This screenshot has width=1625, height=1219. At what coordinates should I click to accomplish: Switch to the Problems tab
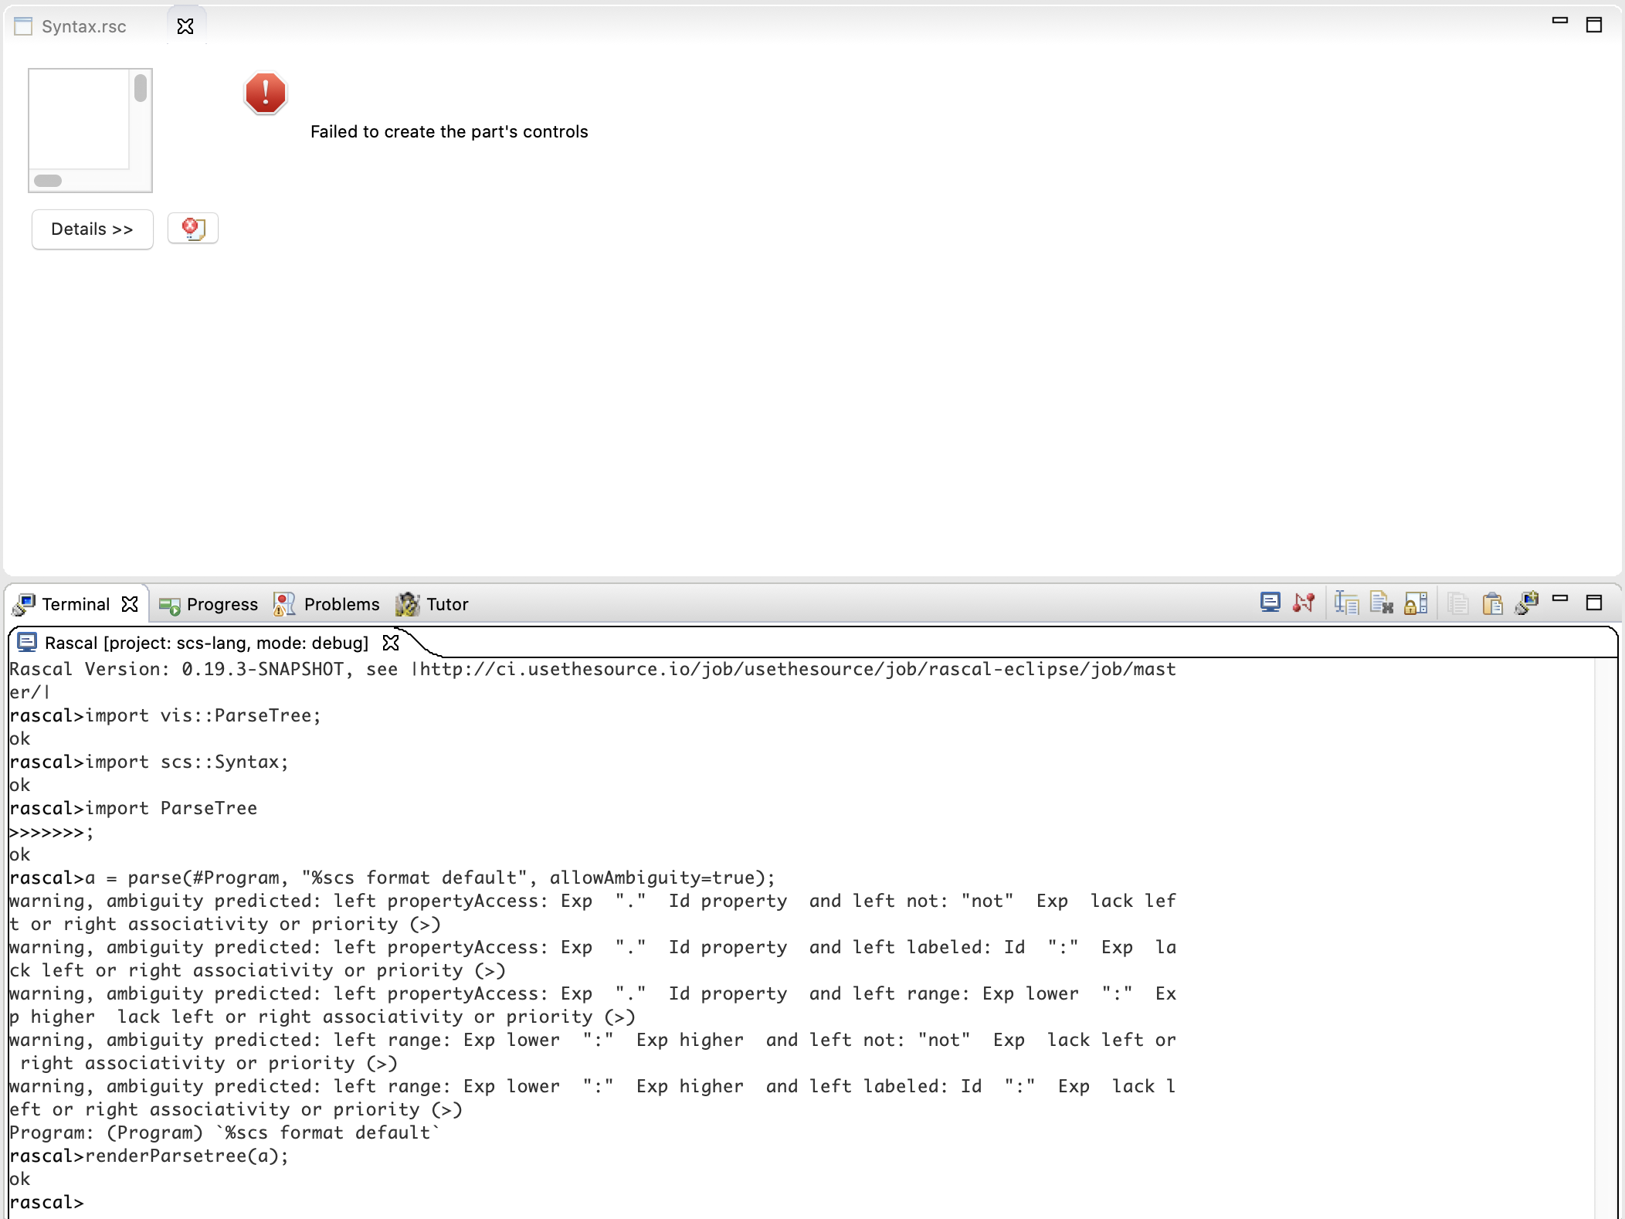point(341,604)
